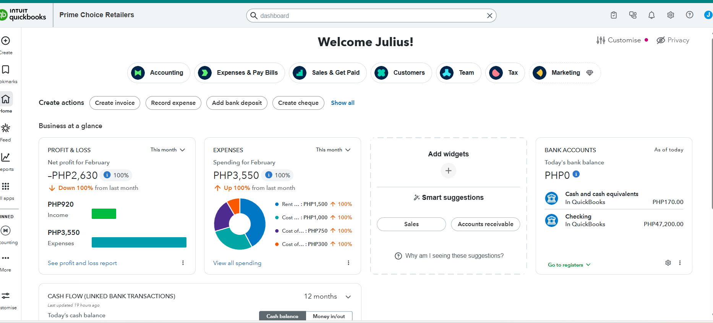Open the pinned Accounting sidebar icon
The image size is (713, 323).
pos(6,230)
